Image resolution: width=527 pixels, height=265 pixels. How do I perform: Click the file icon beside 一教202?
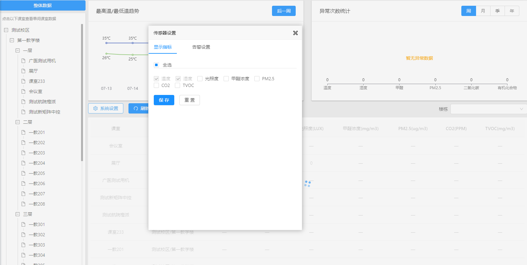click(x=23, y=143)
